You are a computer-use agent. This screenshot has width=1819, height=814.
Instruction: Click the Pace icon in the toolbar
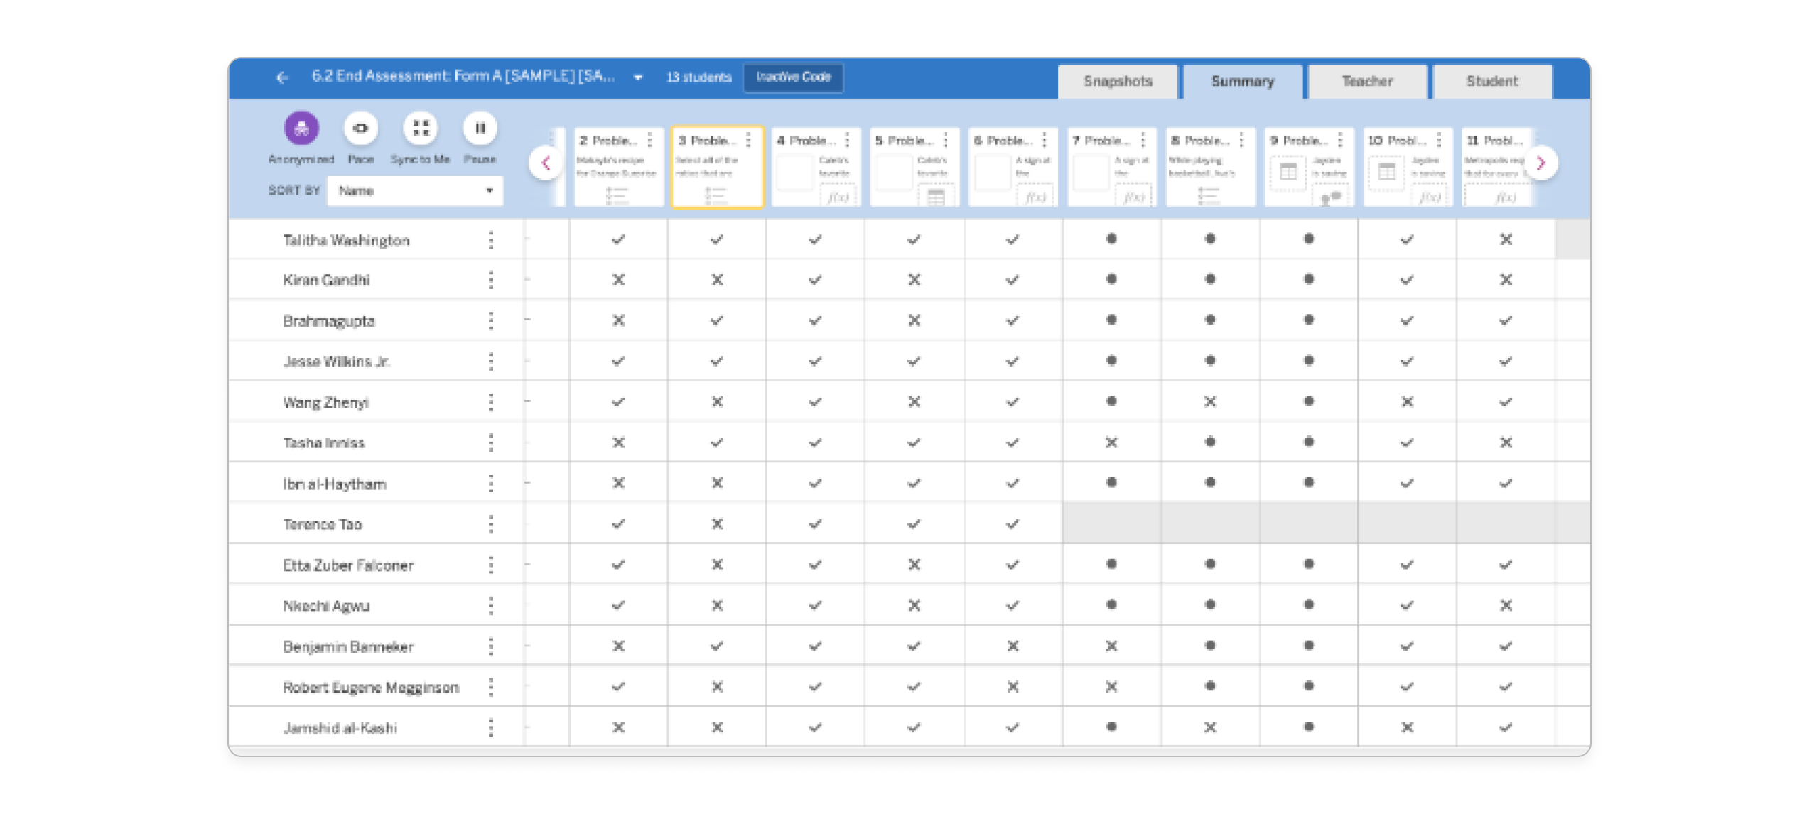(361, 128)
